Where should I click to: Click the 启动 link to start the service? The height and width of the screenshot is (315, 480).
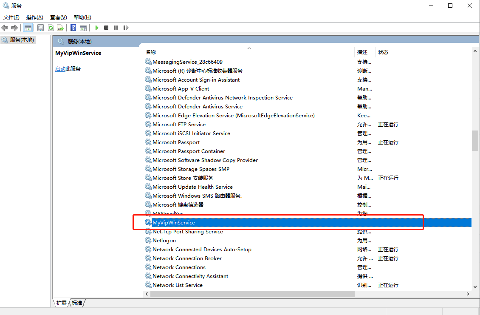pos(60,69)
